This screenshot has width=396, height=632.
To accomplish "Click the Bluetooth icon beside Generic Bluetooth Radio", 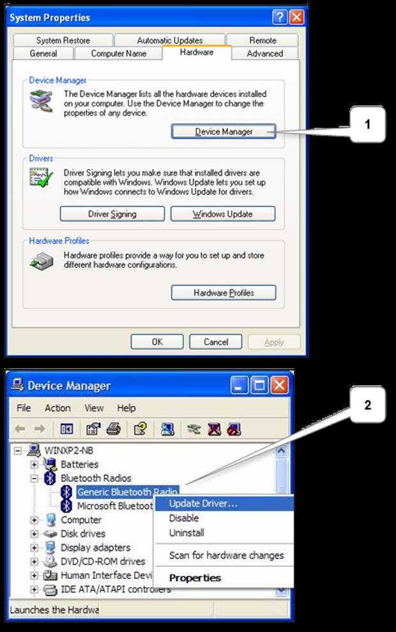I will tap(66, 492).
